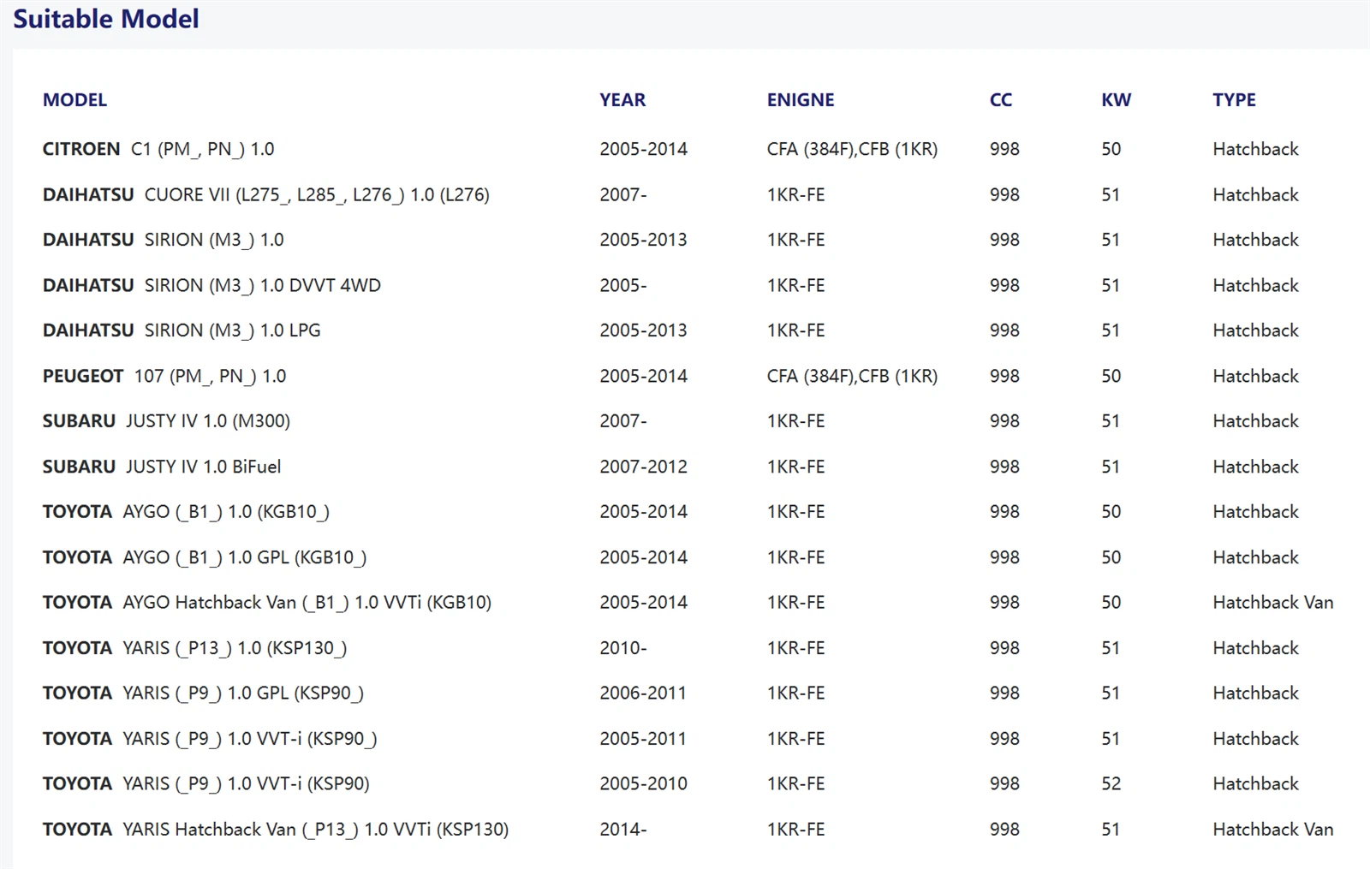Click DAIHATSU SIRION (M3_) 1.0 LPG
Image resolution: width=1370 pixels, height=869 pixels.
182,330
